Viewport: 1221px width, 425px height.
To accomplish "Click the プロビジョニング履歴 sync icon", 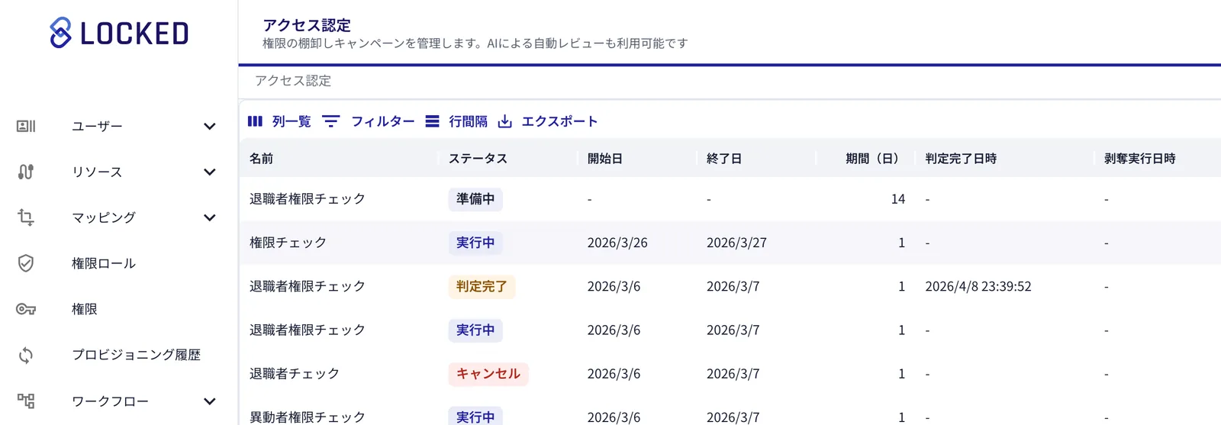I will (x=26, y=355).
